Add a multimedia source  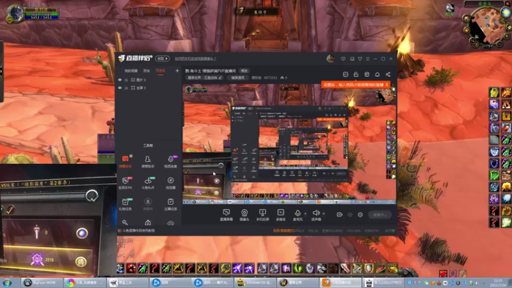pos(280,215)
